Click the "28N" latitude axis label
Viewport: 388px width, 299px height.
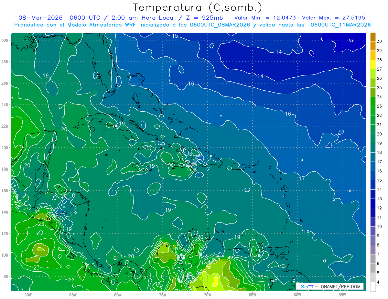(x=5, y=62)
